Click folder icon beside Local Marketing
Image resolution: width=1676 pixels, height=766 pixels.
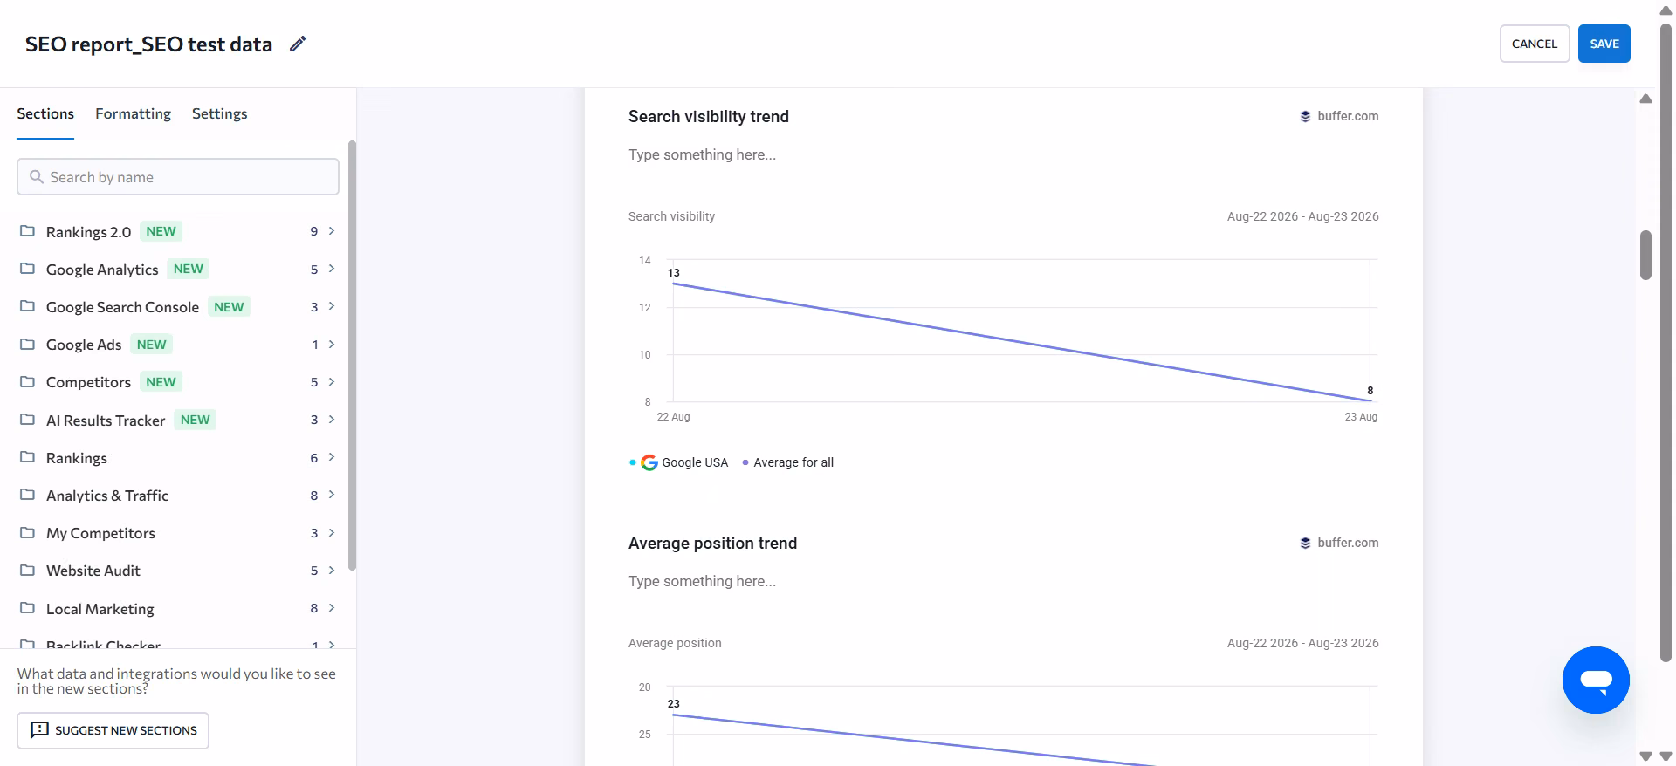coord(27,608)
